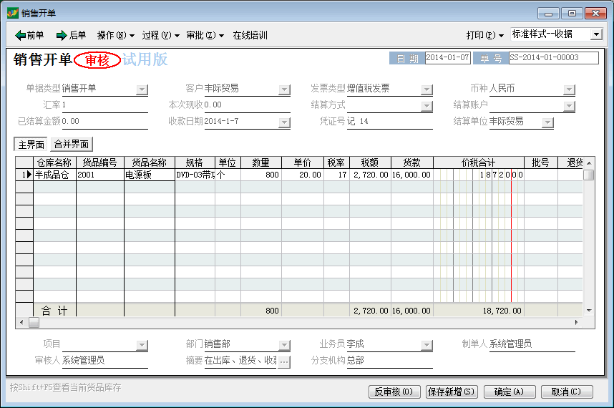614x408 pixels.
Task: Click the 货品编号 column header
Action: 100,162
